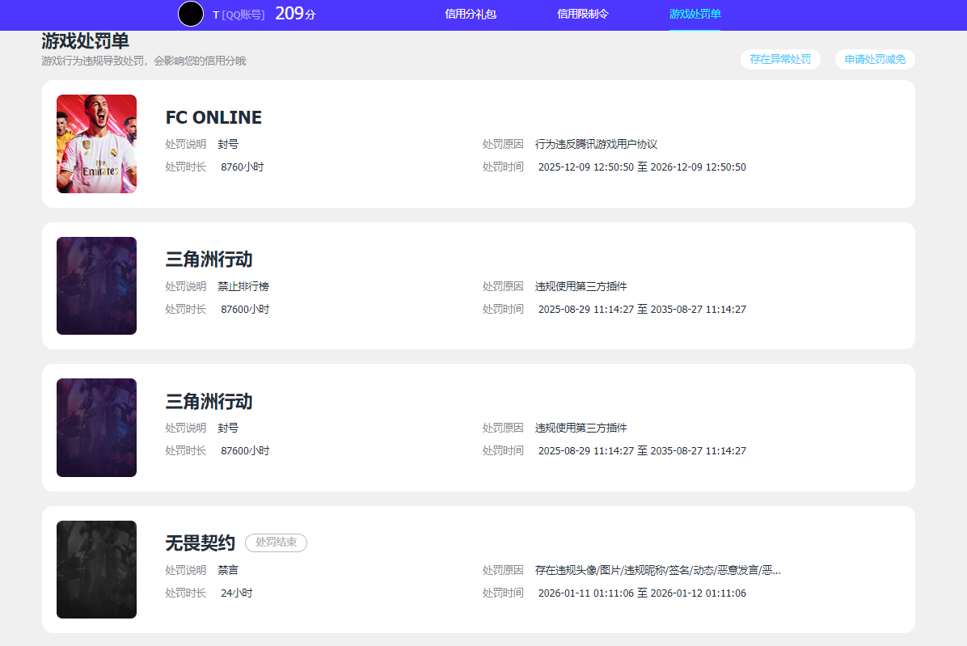Click cover image of 三角洲行动 封号 card

(96, 428)
